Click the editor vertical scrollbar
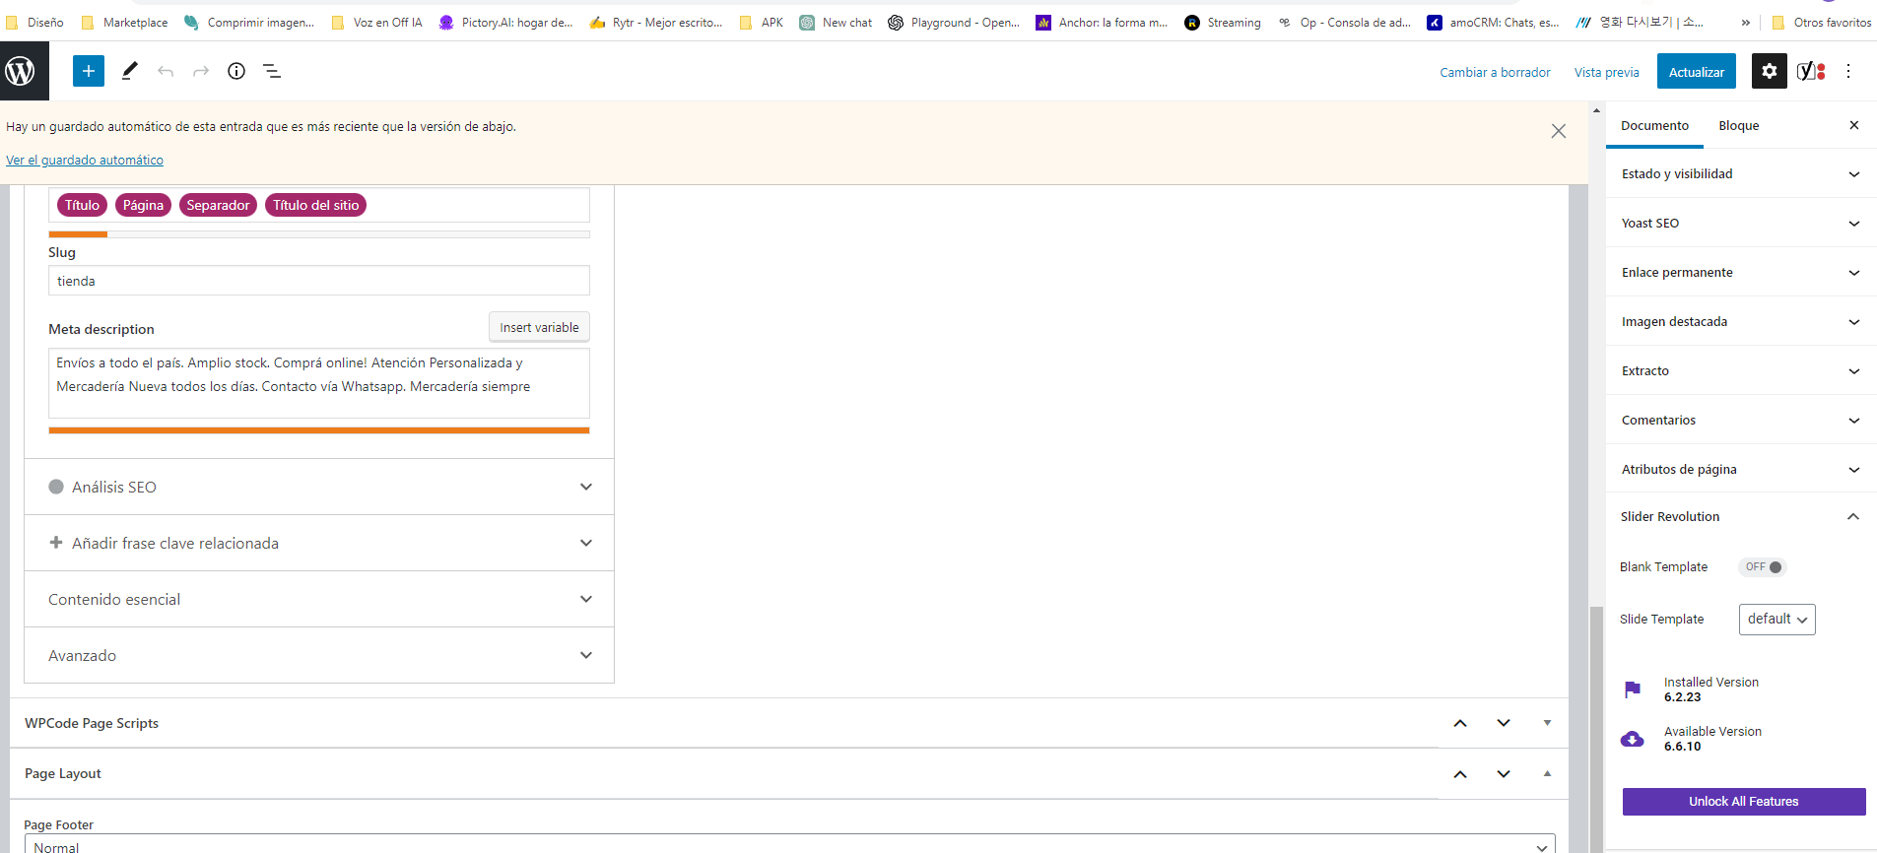Viewport: 1877px width, 853px height. pos(1597,729)
